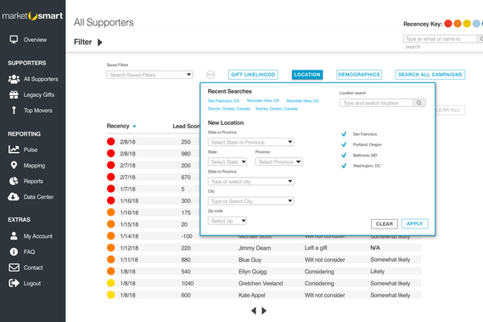The height and width of the screenshot is (322, 483).
Task: Click the email or name search field
Action: [x=440, y=39]
